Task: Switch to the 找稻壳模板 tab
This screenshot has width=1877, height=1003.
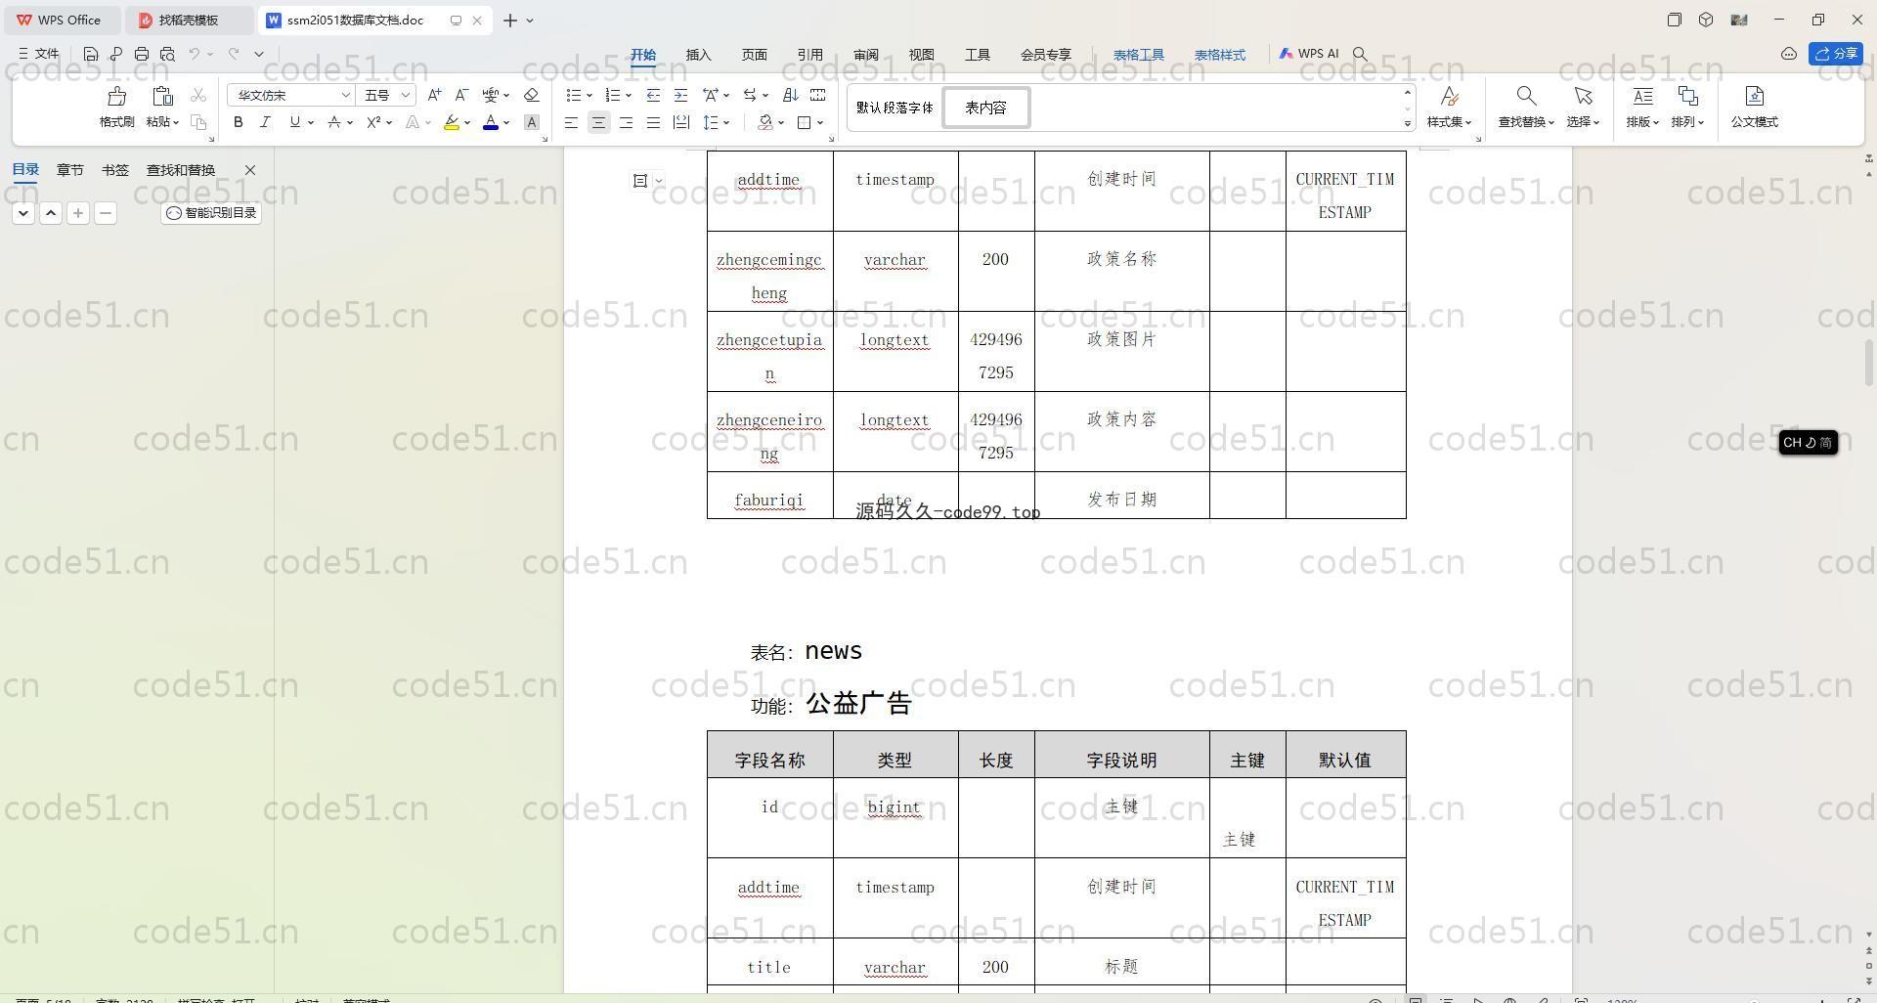Action: tap(189, 20)
